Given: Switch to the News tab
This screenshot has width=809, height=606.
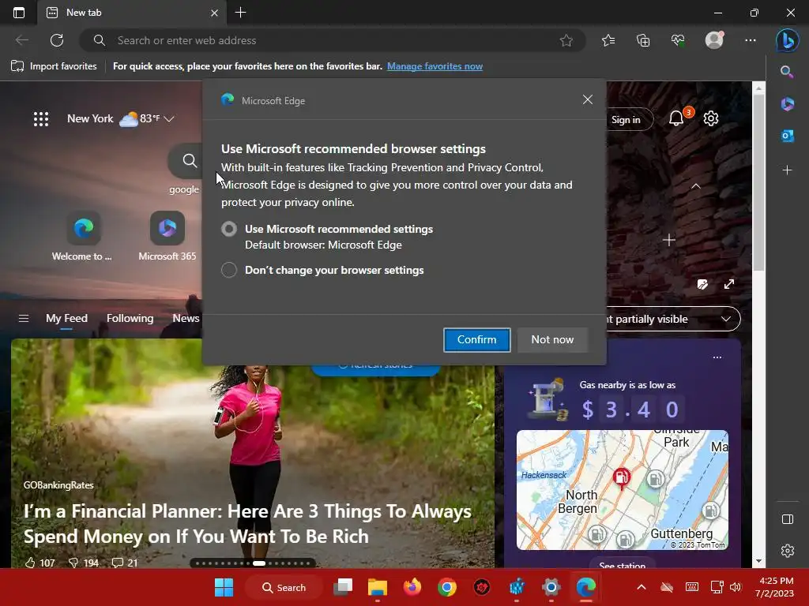Looking at the screenshot, I should tap(186, 319).
